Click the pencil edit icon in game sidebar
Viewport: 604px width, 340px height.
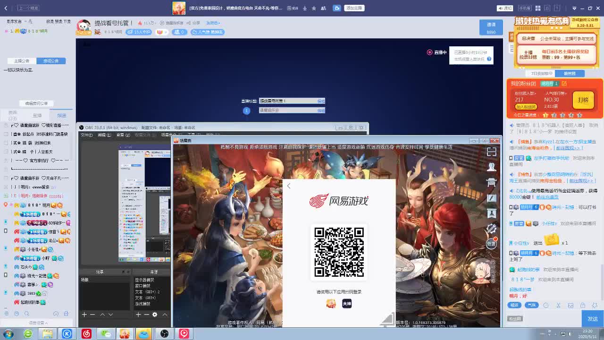[x=492, y=198]
